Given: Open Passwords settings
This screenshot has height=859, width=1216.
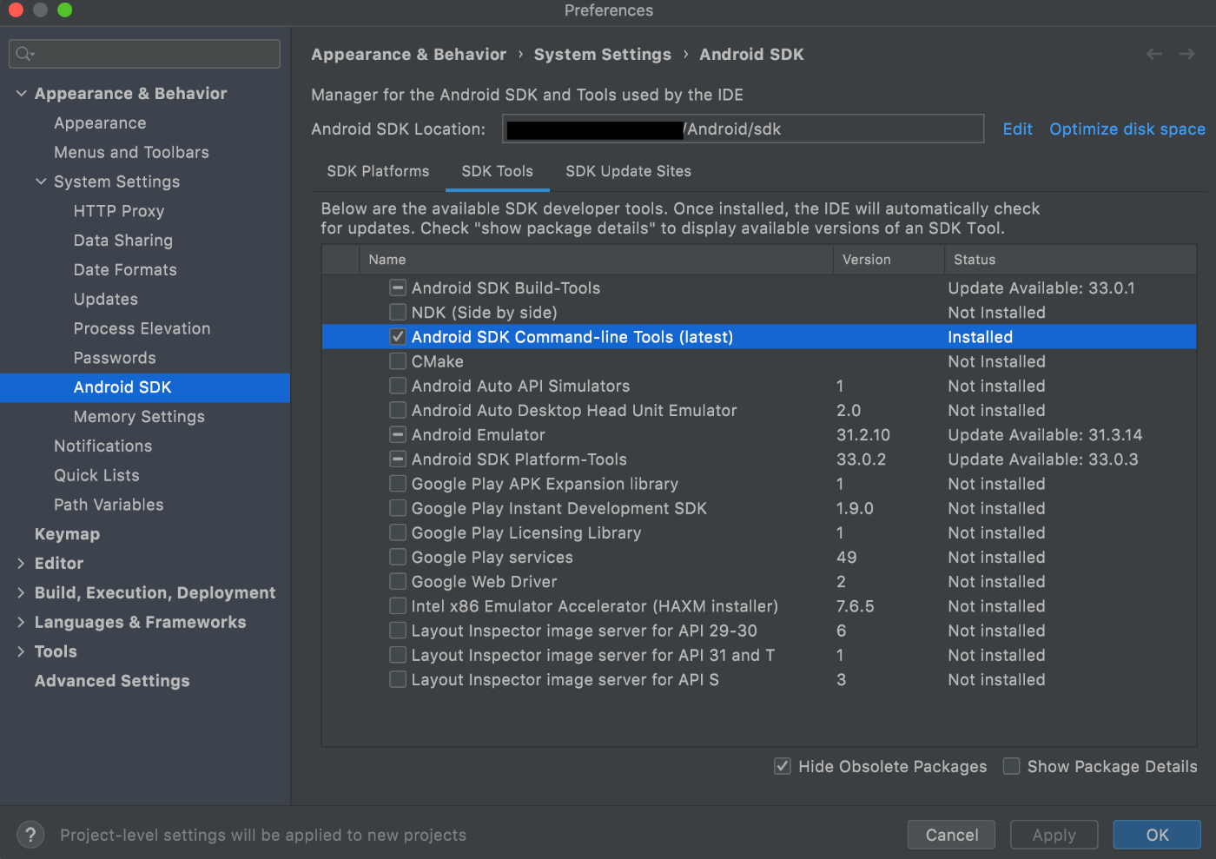Looking at the screenshot, I should 115,358.
